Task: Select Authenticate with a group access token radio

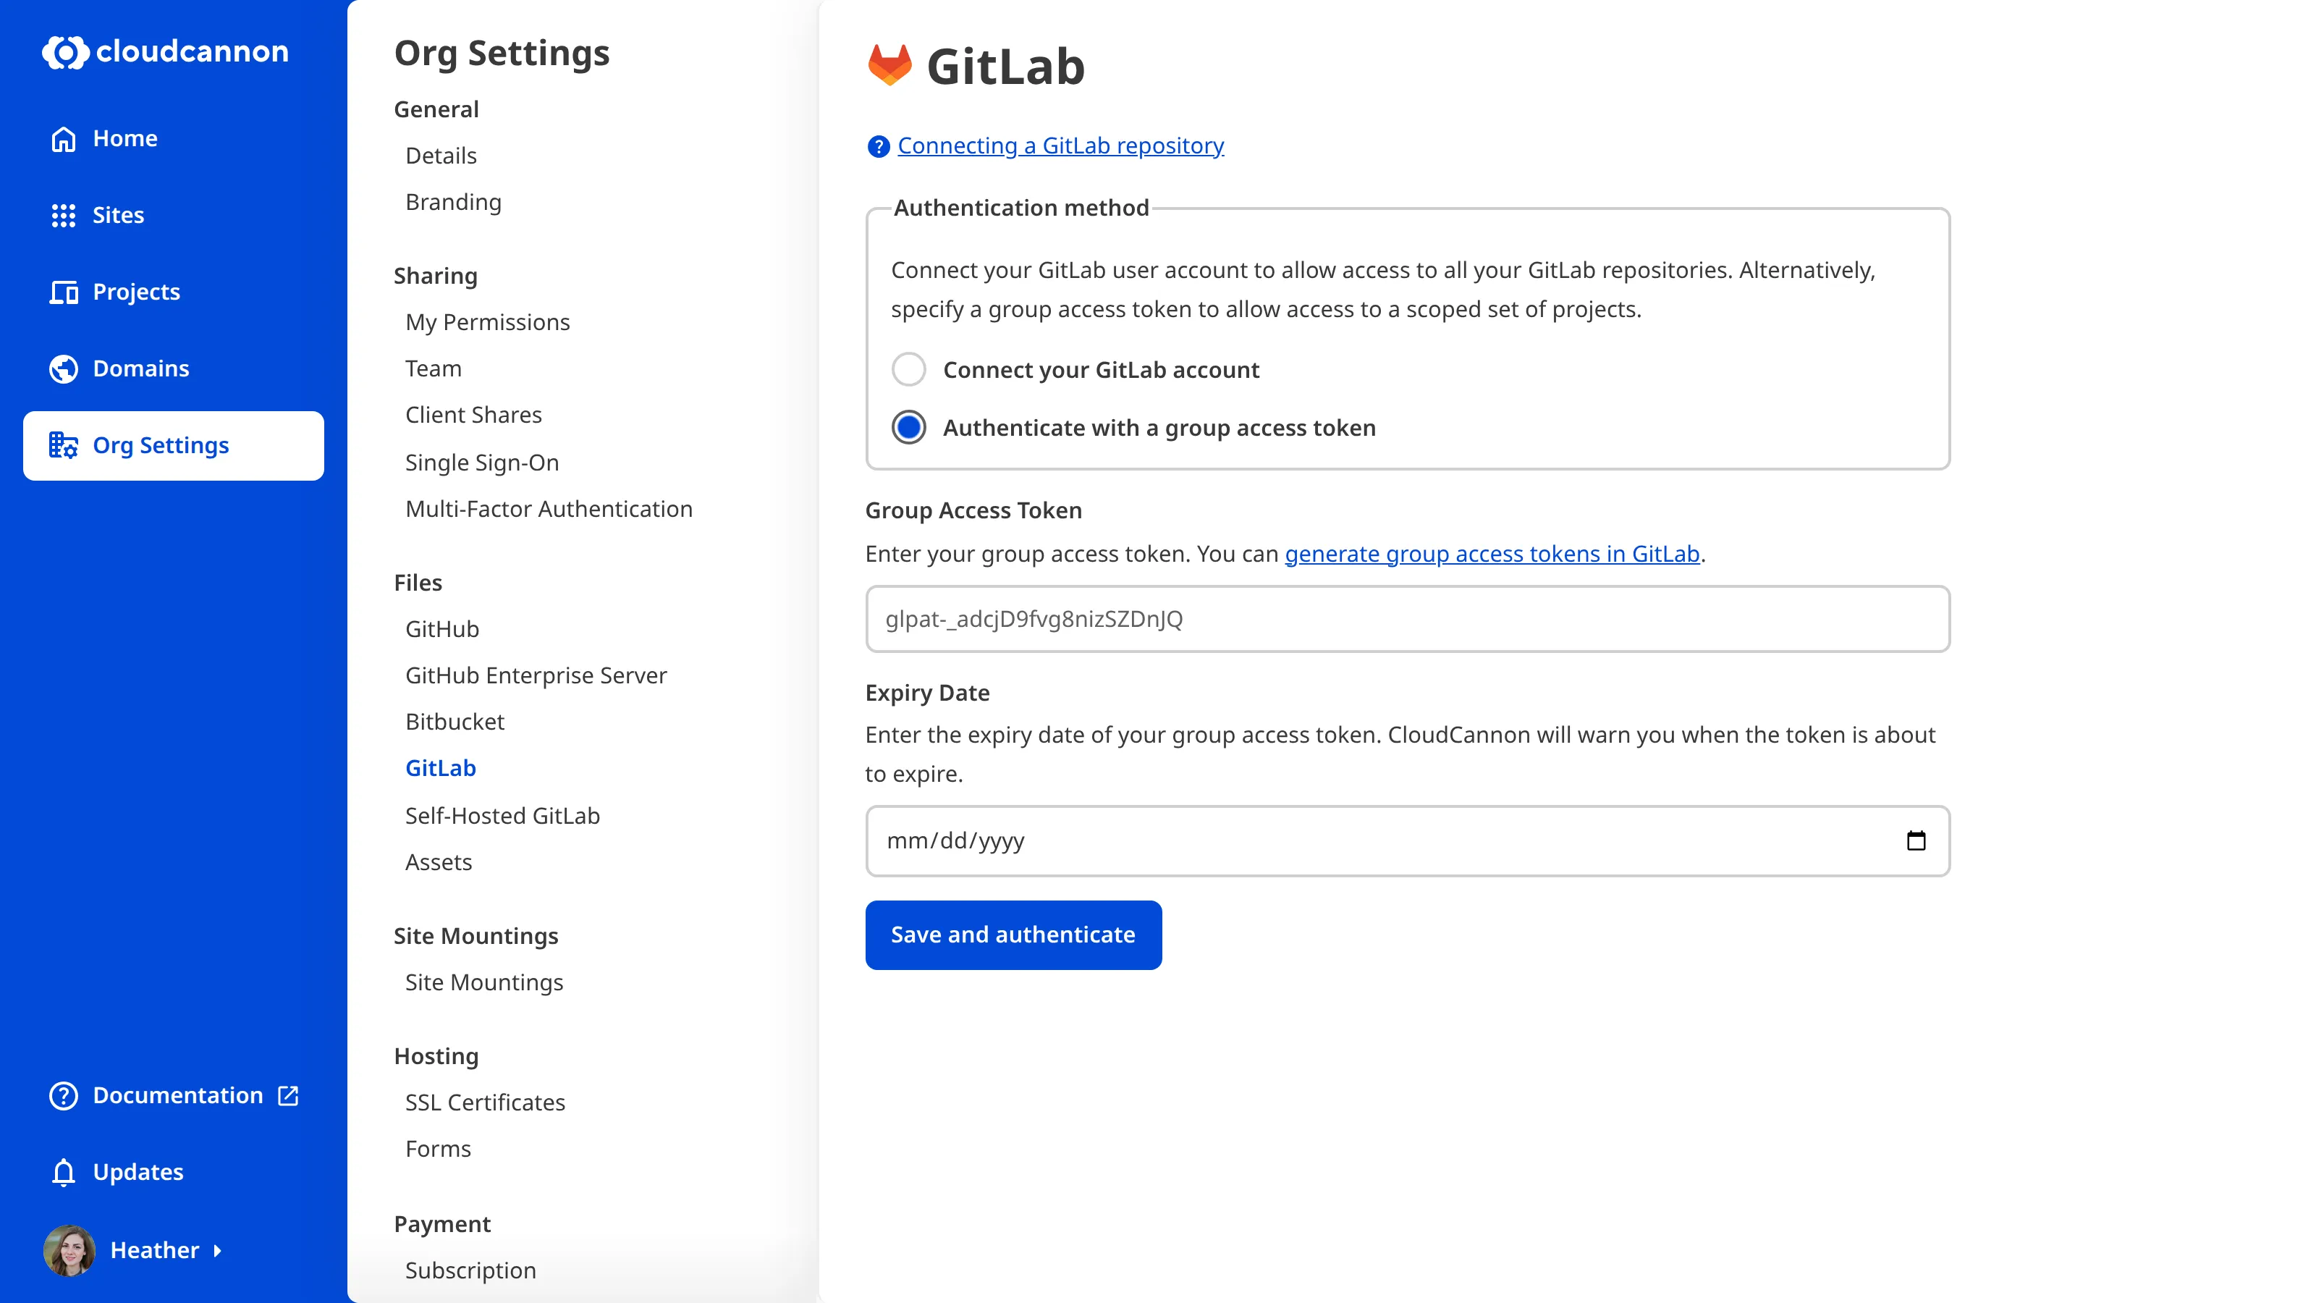Action: tap(908, 427)
